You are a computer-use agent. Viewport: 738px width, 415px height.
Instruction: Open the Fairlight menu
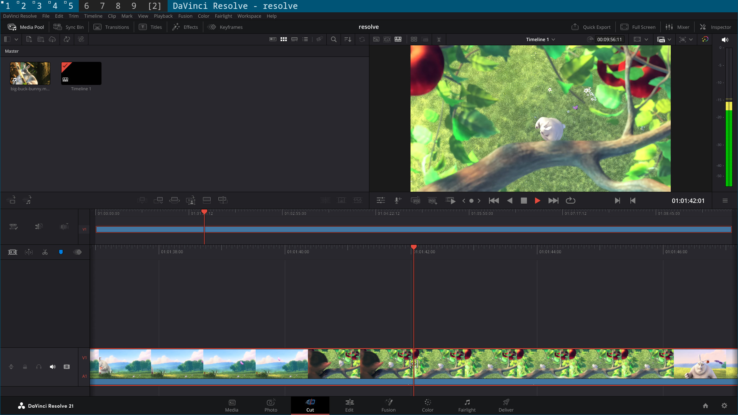coord(223,16)
